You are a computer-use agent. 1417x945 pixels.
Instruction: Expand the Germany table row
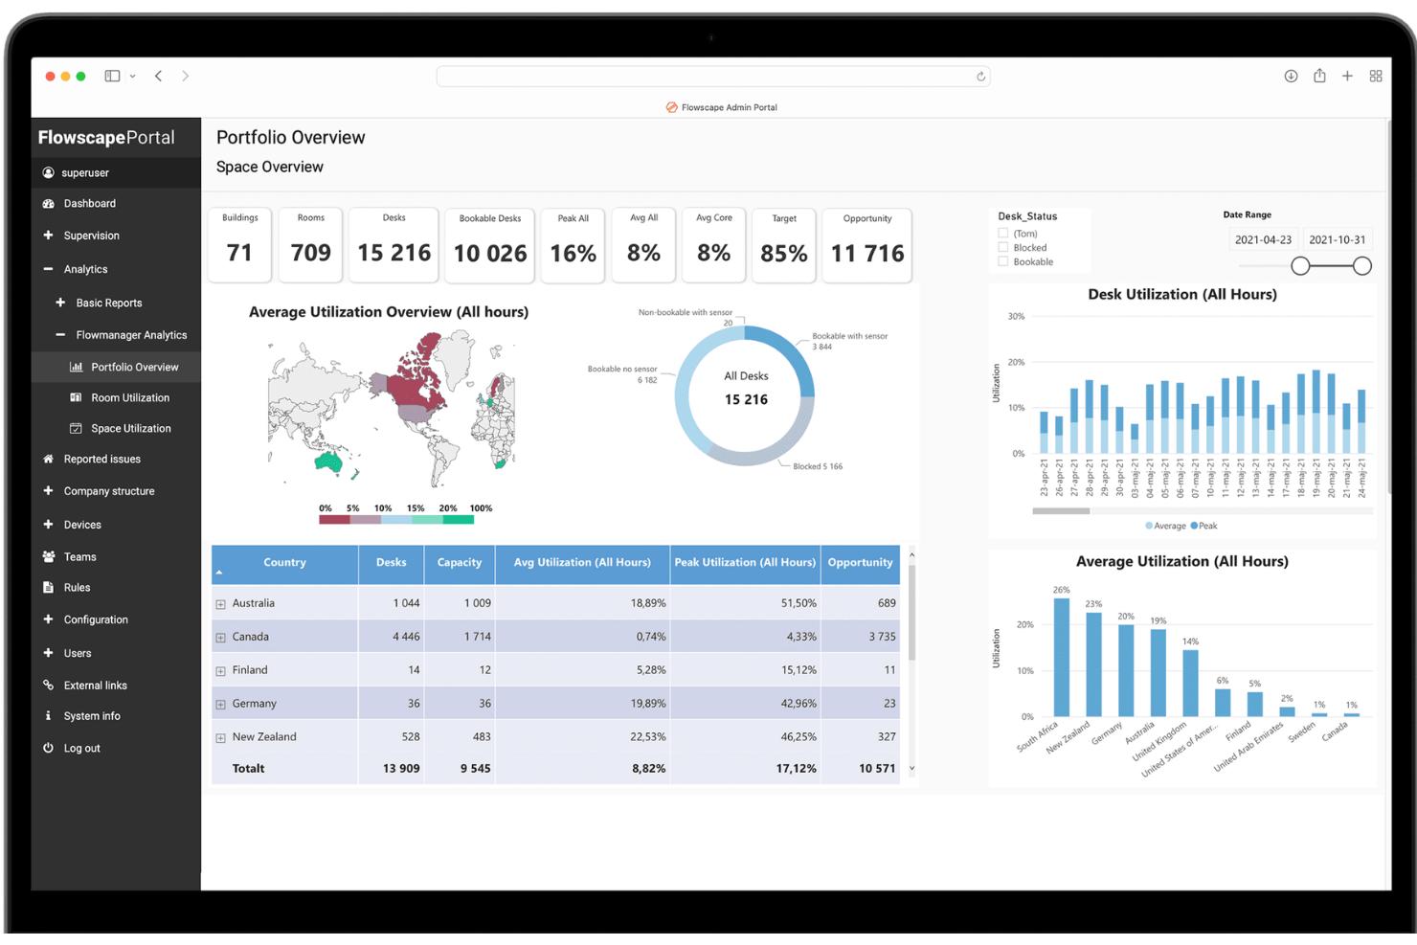(220, 705)
